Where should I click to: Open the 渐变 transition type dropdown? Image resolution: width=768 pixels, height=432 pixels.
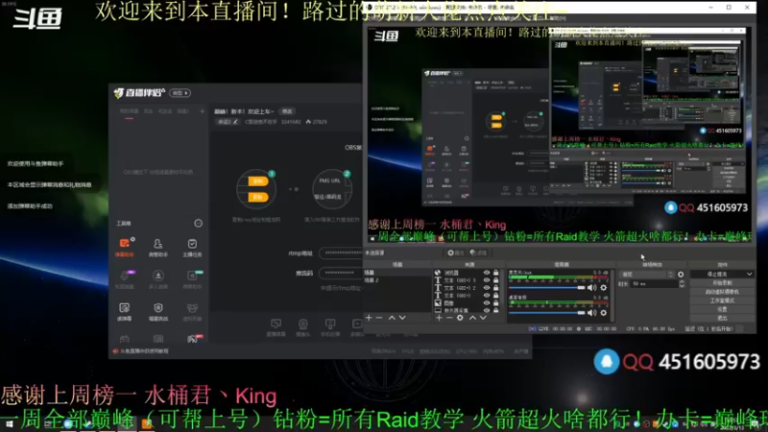tap(646, 275)
